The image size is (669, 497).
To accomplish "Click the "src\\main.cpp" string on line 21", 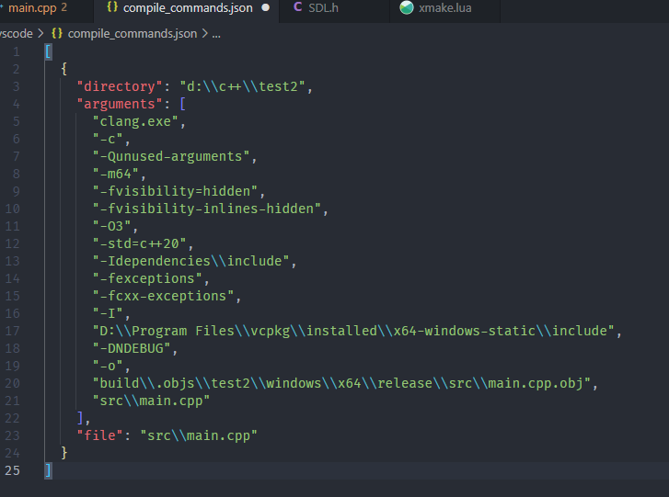I will click(x=151, y=401).
